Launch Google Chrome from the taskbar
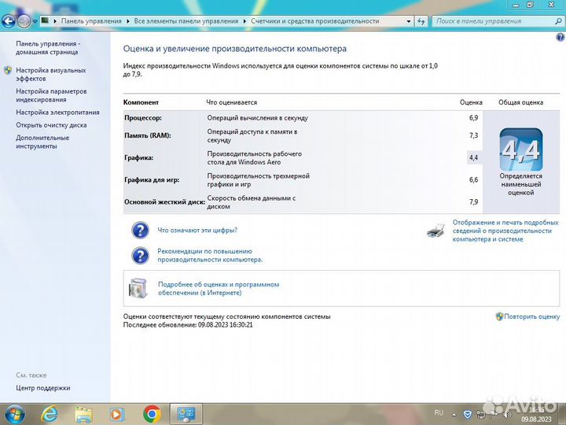 (152, 414)
